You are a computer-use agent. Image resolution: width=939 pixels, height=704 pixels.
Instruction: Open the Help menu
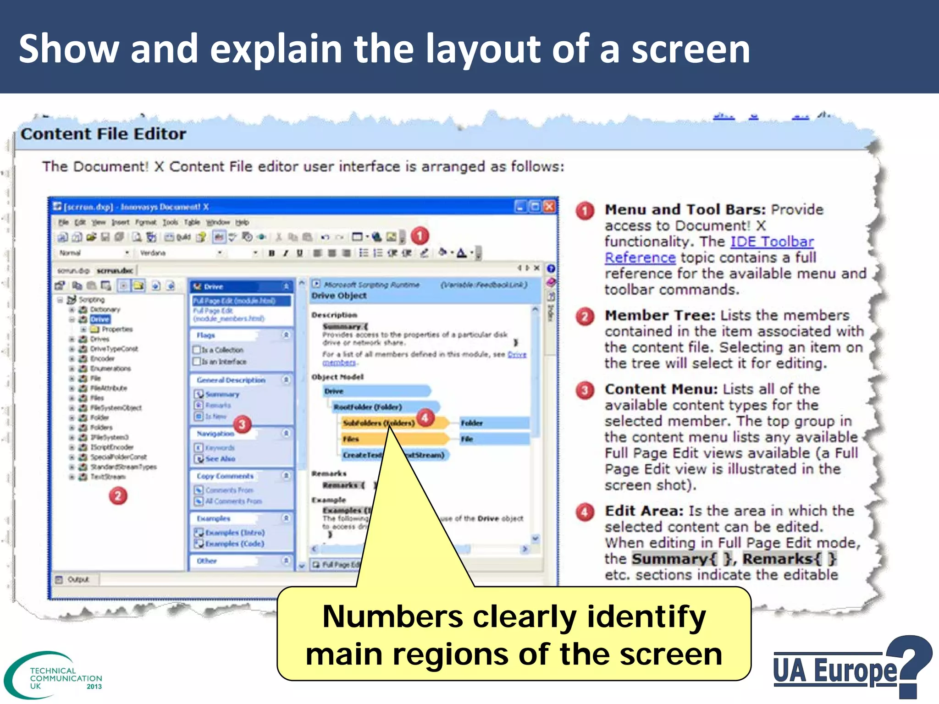point(242,222)
